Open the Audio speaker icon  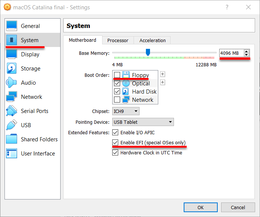pyautogui.click(x=11, y=82)
